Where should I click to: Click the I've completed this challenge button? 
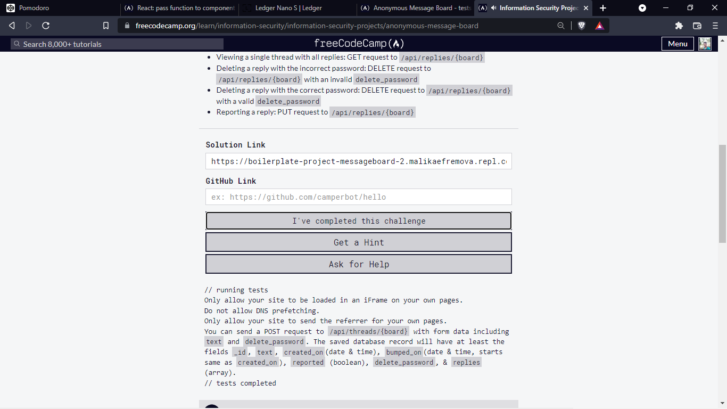pos(359,221)
